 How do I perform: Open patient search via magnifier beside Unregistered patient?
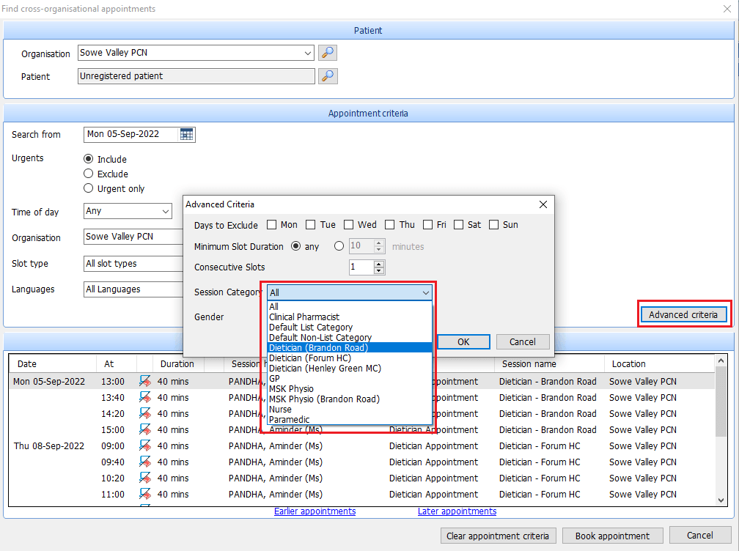pyautogui.click(x=328, y=75)
